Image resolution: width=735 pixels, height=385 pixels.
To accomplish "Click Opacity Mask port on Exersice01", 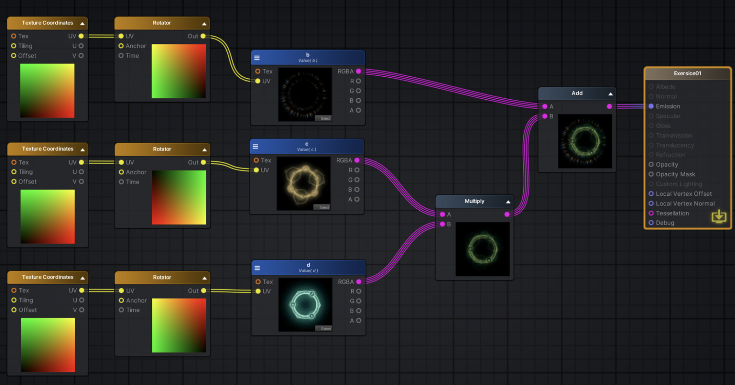I will point(651,174).
